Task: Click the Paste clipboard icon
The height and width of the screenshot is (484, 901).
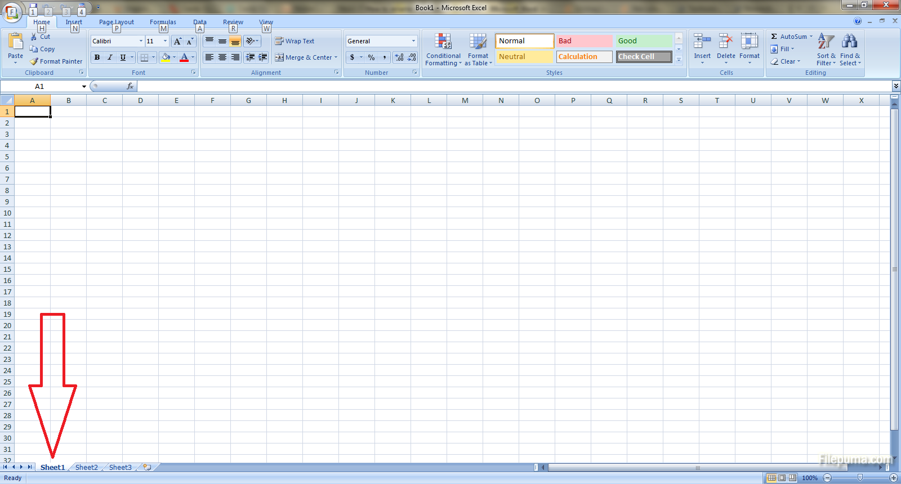Action: [16, 42]
